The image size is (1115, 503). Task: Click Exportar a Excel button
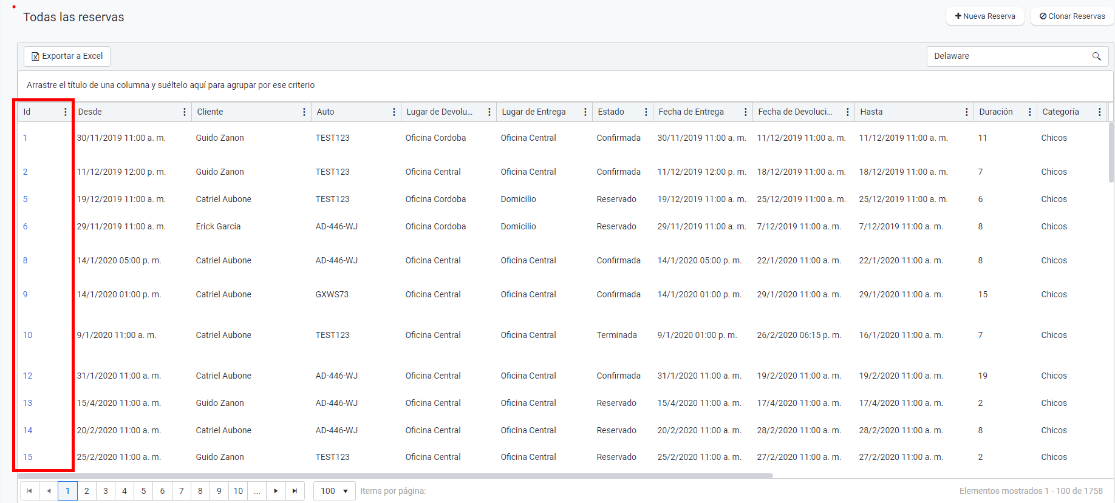click(67, 56)
